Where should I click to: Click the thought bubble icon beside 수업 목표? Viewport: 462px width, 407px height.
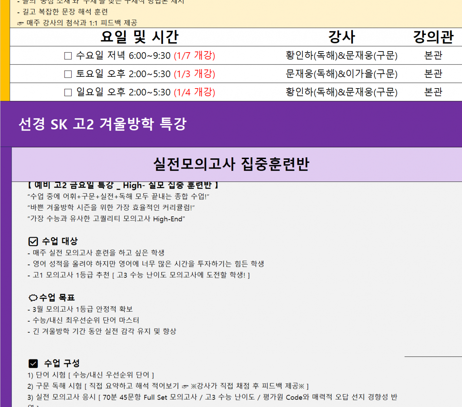(x=33, y=298)
